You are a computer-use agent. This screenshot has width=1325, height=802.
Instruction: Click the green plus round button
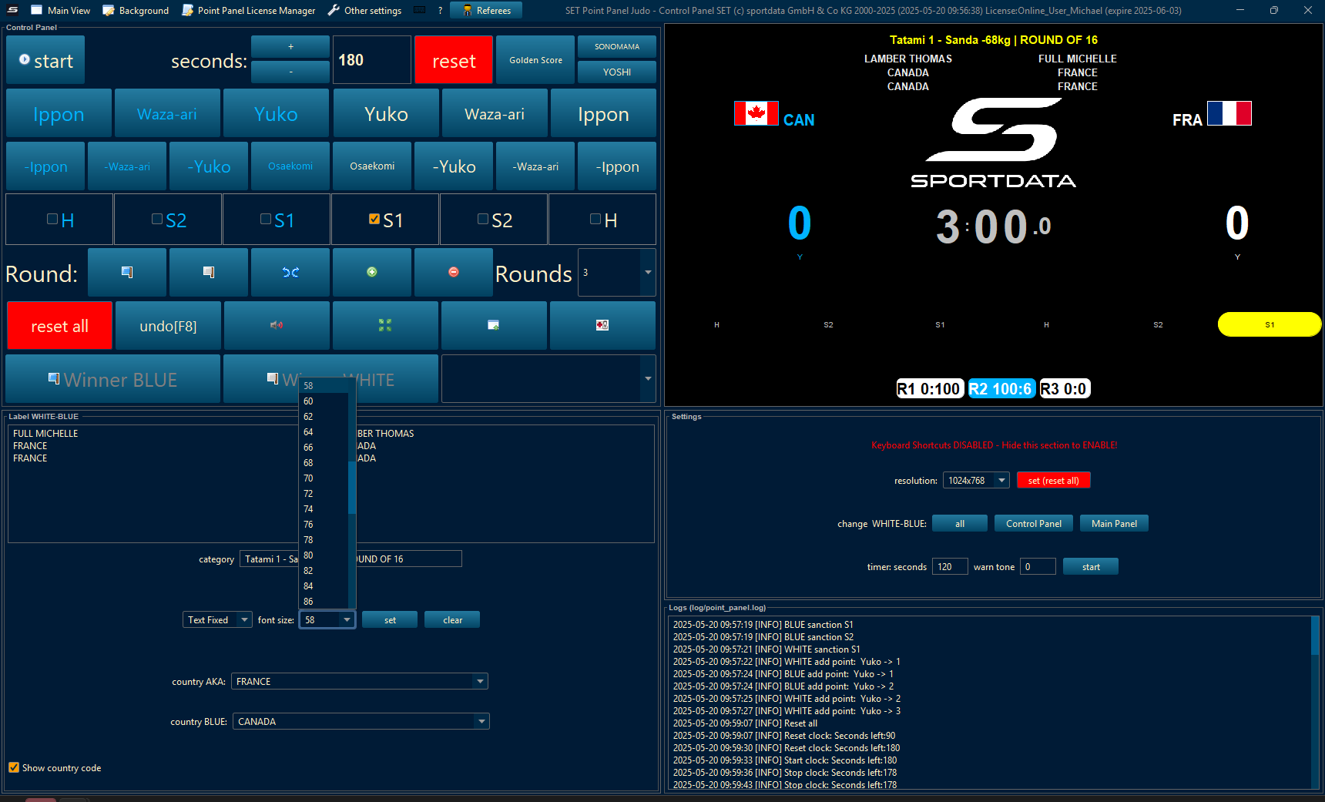tap(372, 272)
